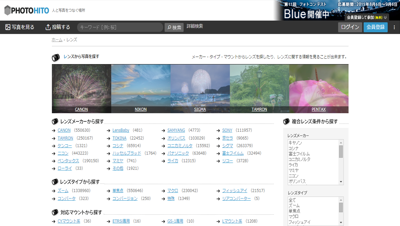Viewport: 400px width, 226px height.
Task: Open the 詳細検索 advanced search link
Action: click(x=195, y=26)
